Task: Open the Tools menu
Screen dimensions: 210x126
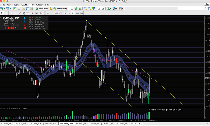Action: click(x=31, y=5)
